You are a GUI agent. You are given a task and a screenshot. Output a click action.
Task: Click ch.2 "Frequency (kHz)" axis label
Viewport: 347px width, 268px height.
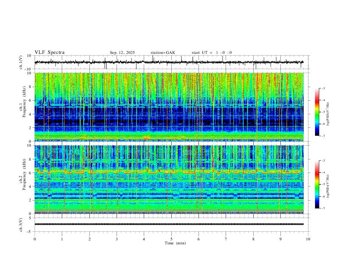24,174
